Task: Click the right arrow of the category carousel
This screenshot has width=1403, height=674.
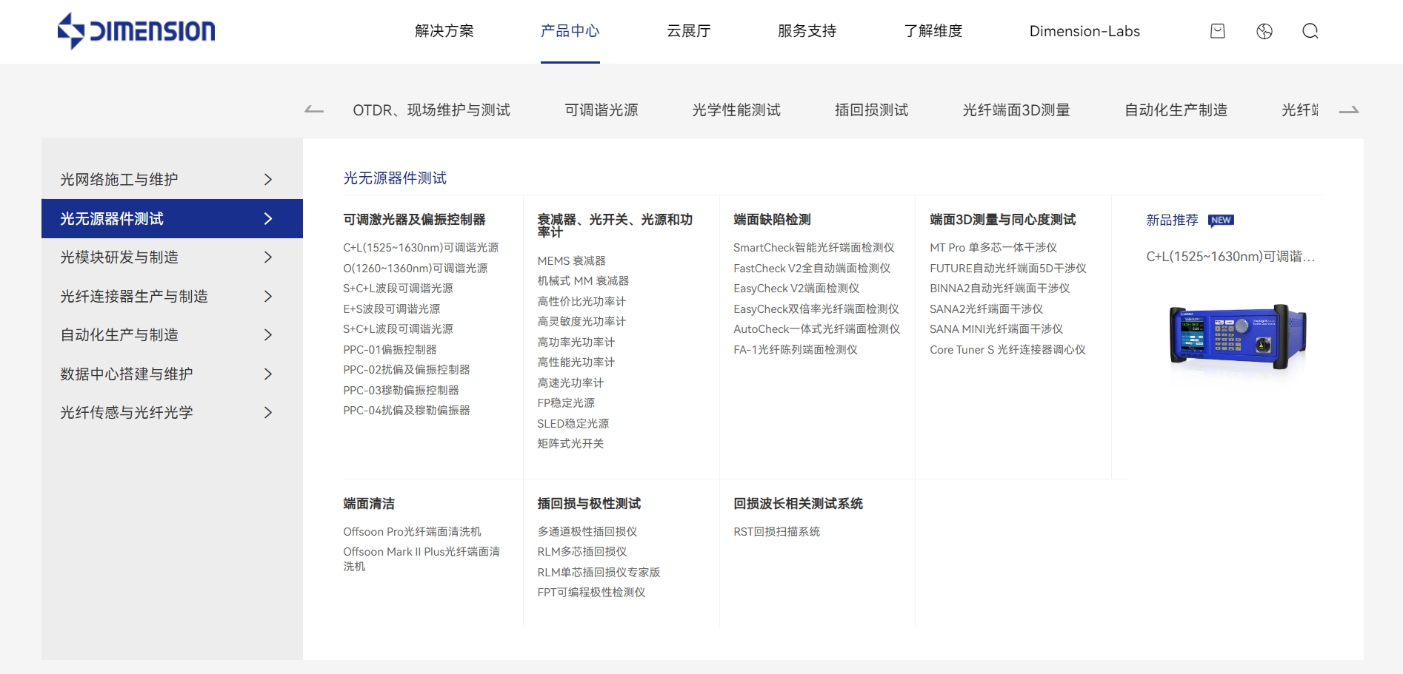Action: 1350,109
